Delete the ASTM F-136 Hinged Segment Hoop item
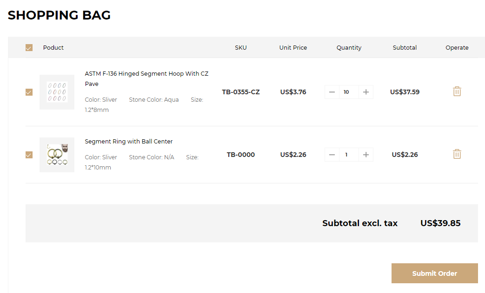This screenshot has width=485, height=293. point(457,91)
